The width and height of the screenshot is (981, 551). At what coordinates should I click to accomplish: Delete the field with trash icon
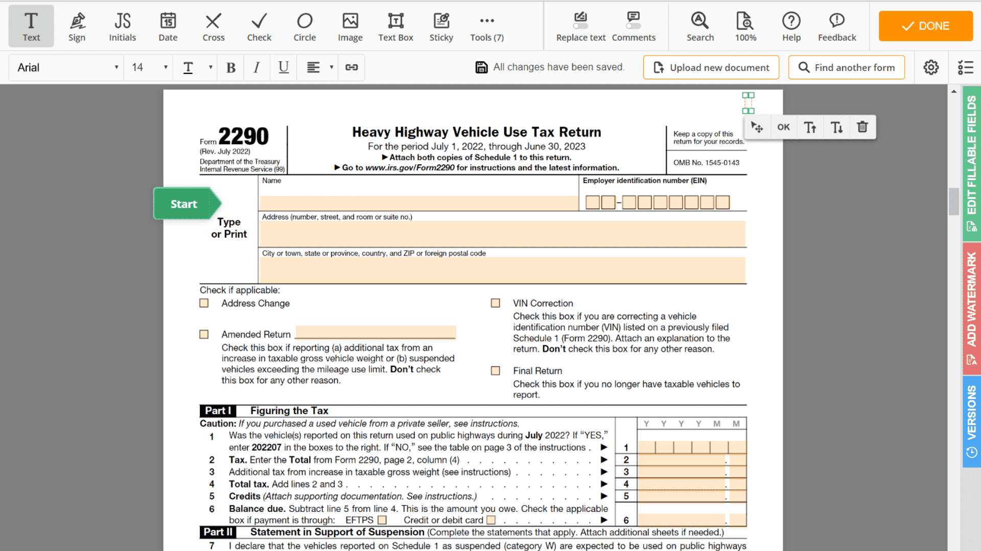click(x=862, y=128)
